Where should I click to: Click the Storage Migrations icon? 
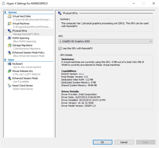(x=10, y=45)
